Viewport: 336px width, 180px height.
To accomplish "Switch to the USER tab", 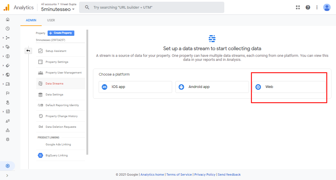I will 51,20.
